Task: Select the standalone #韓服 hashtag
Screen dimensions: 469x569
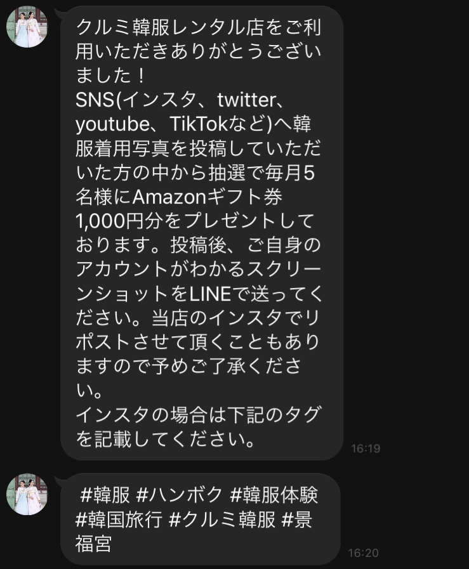Action: tap(105, 495)
